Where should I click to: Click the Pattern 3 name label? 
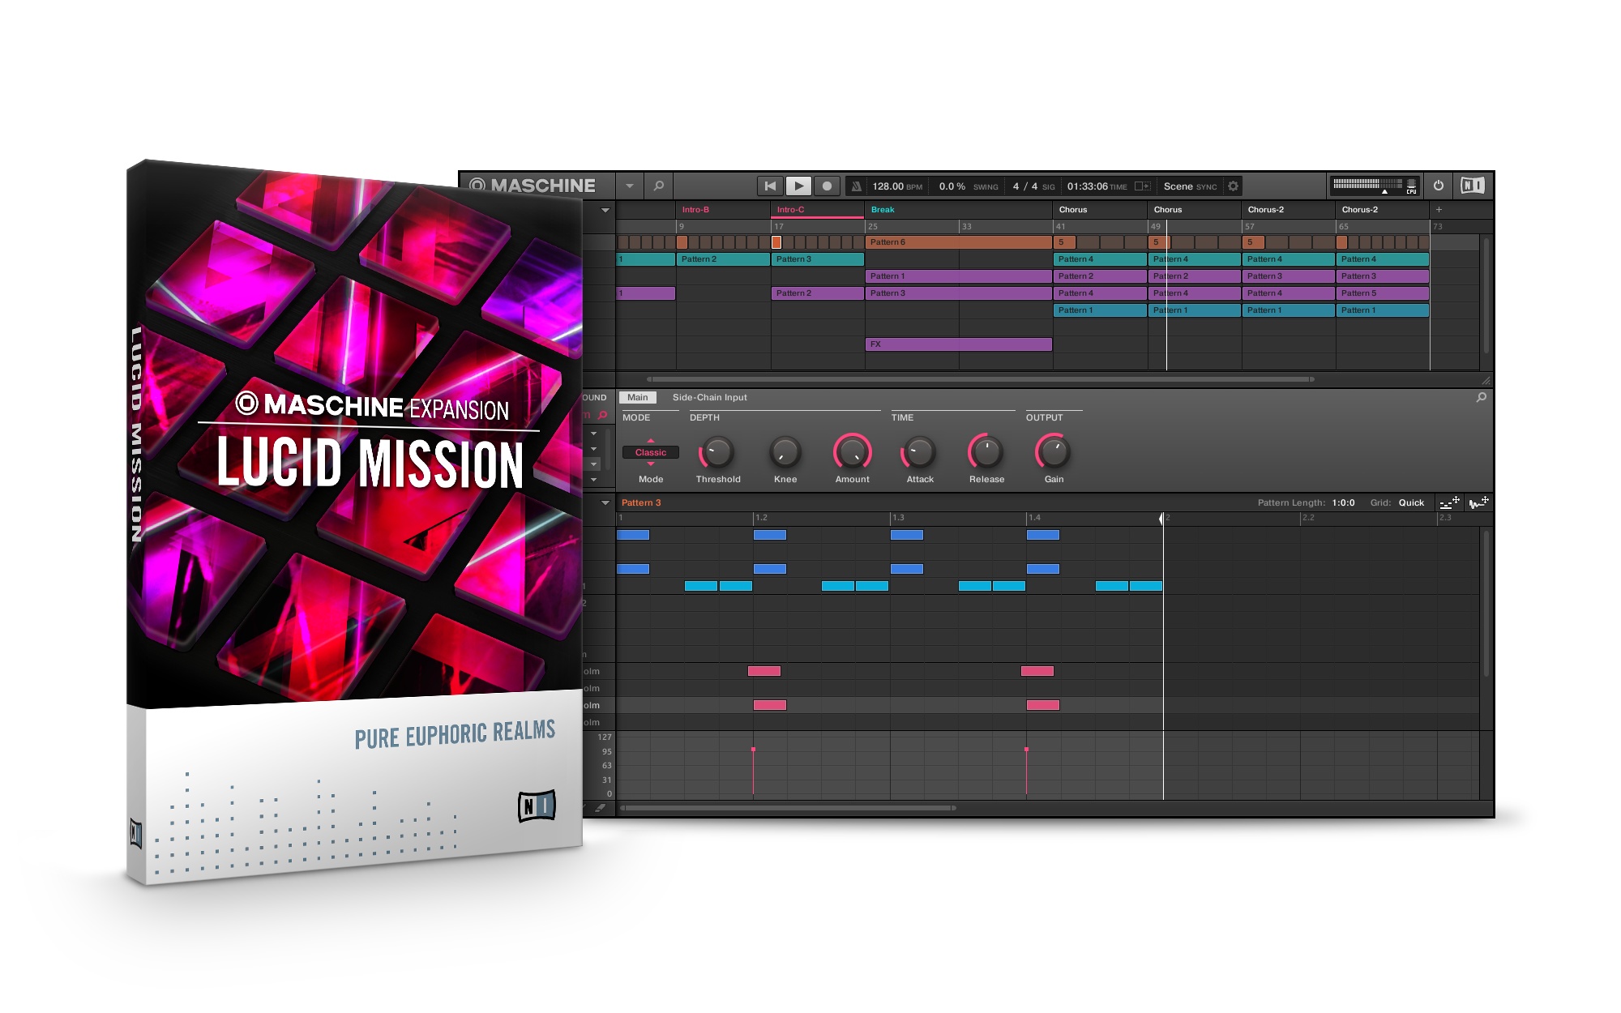[641, 503]
